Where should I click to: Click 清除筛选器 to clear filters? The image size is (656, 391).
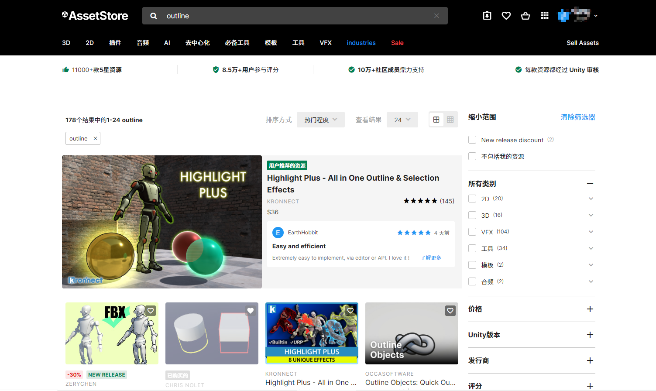click(578, 117)
